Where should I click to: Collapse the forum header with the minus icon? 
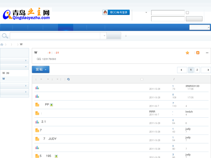207,53
